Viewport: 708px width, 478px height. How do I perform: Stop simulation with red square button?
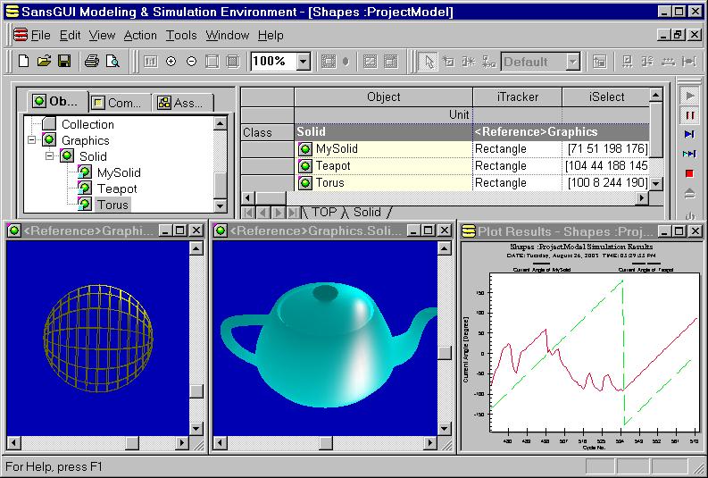pyautogui.click(x=689, y=173)
